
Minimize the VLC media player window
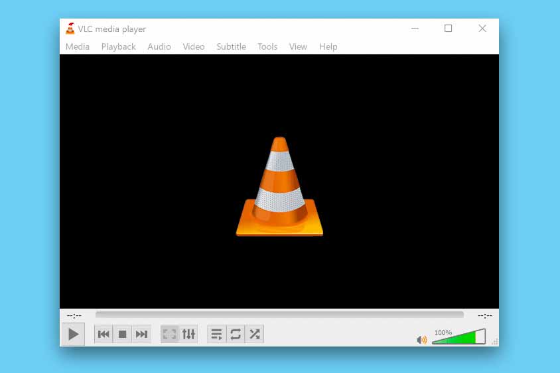(x=415, y=28)
